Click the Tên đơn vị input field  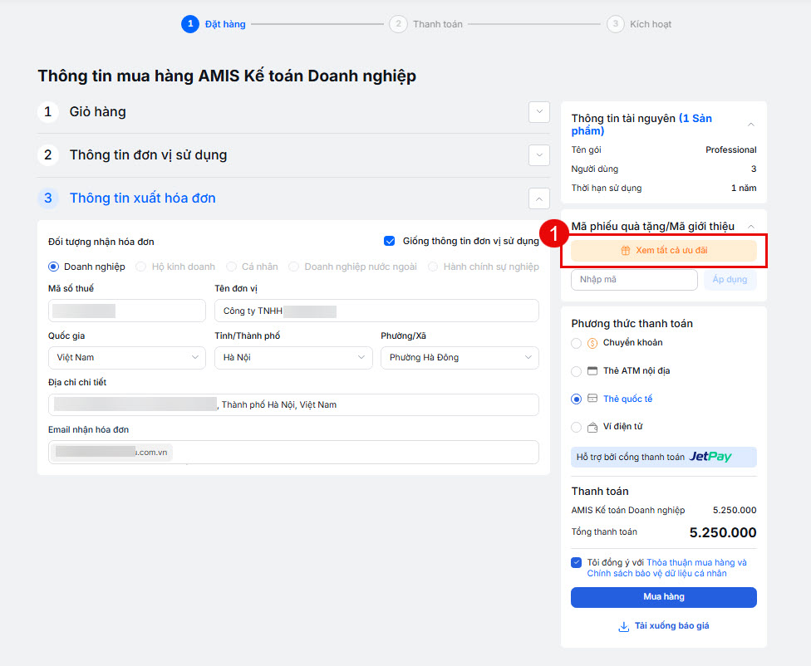tap(376, 311)
